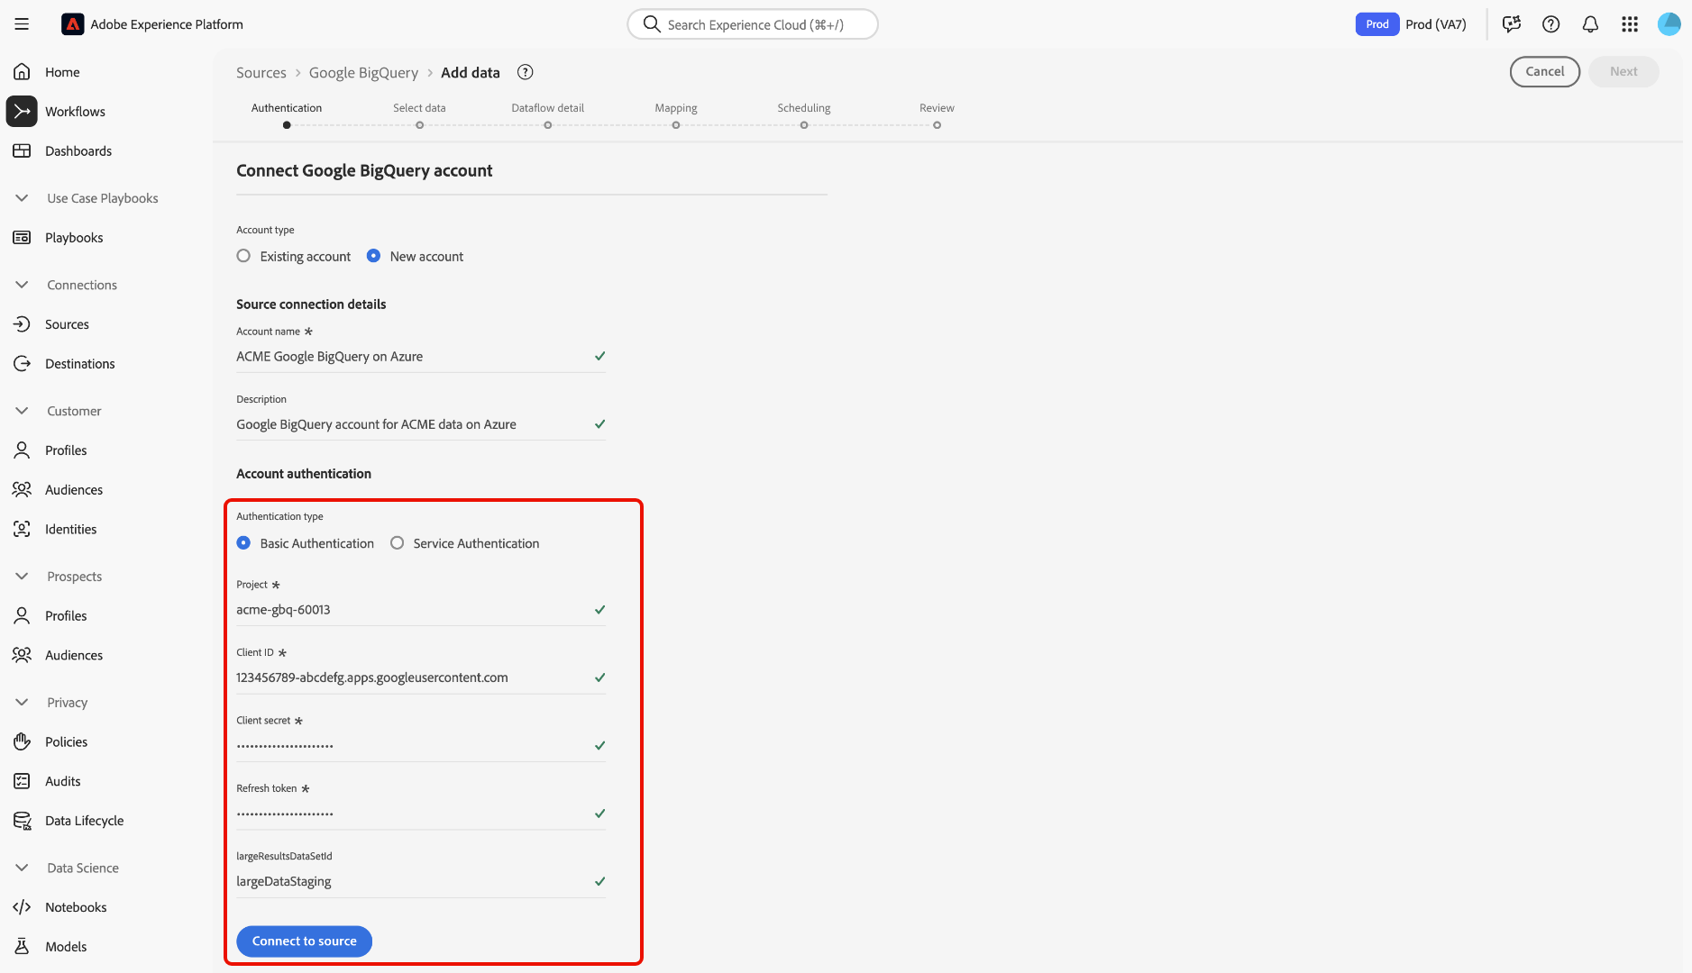Collapse the Customer section
Image resolution: width=1692 pixels, height=973 pixels.
pyautogui.click(x=22, y=411)
